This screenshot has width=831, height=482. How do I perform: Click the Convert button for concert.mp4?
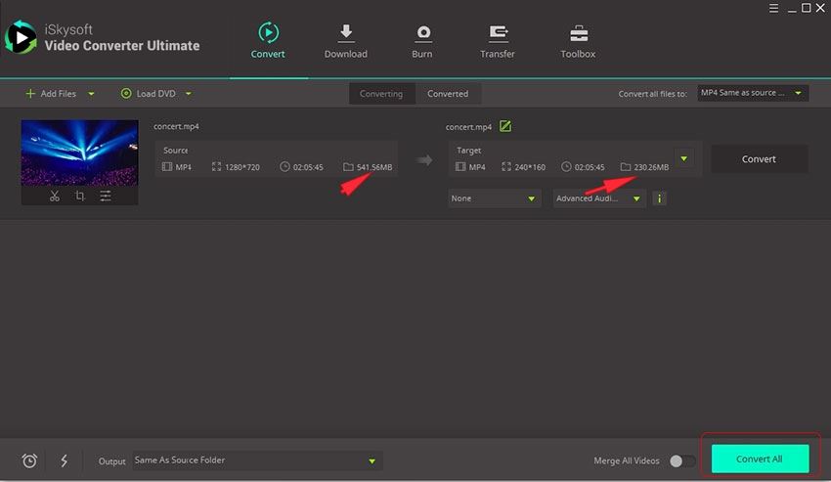pos(759,159)
